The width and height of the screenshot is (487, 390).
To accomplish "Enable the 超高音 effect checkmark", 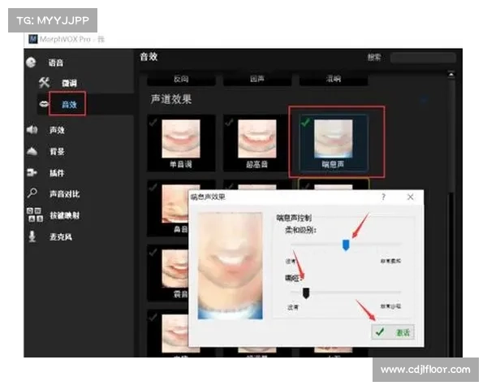I will point(228,123).
